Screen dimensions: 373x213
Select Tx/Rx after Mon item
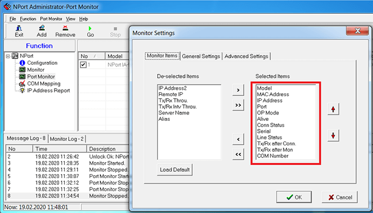point(275,150)
